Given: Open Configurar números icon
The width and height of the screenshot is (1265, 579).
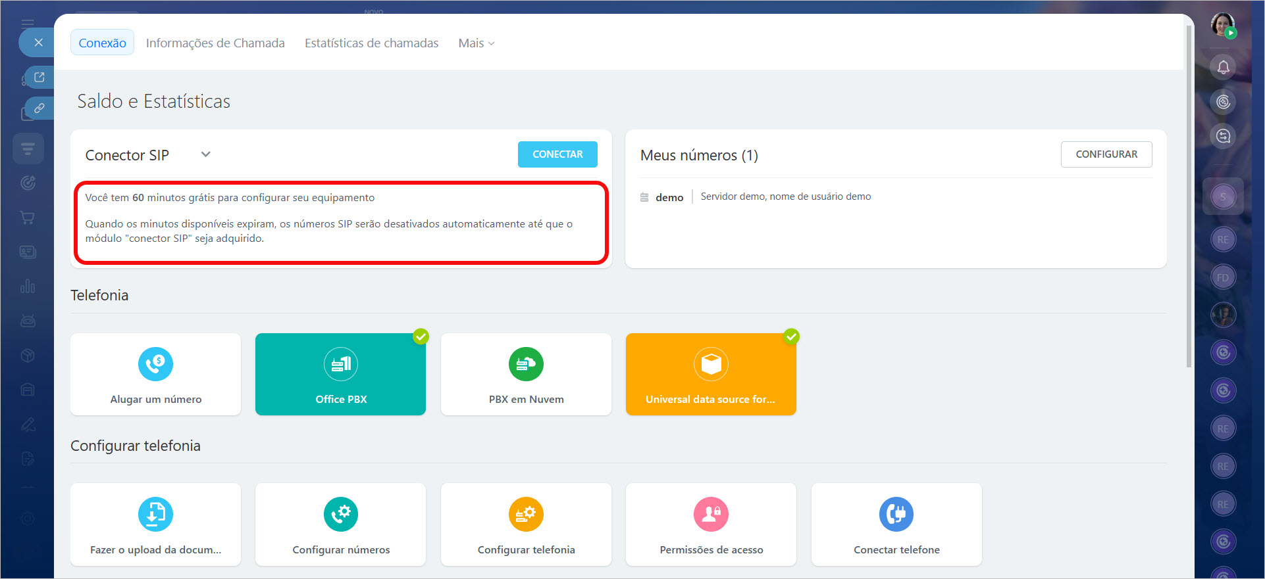Looking at the screenshot, I should pyautogui.click(x=341, y=514).
